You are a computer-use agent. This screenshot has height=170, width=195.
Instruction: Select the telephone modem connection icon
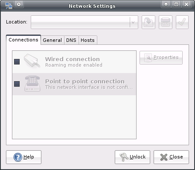coord(32,84)
